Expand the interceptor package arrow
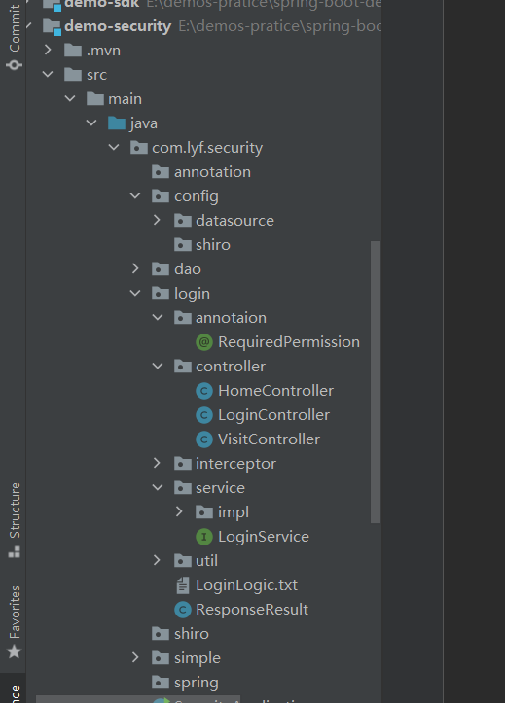 tap(157, 463)
